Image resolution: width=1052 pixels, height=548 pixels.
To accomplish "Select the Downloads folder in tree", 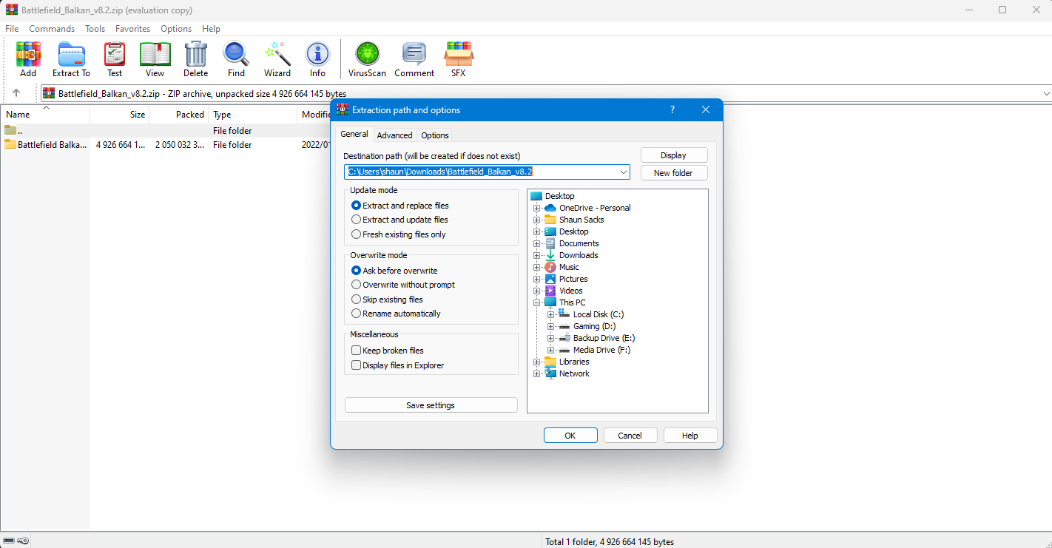I will click(578, 255).
